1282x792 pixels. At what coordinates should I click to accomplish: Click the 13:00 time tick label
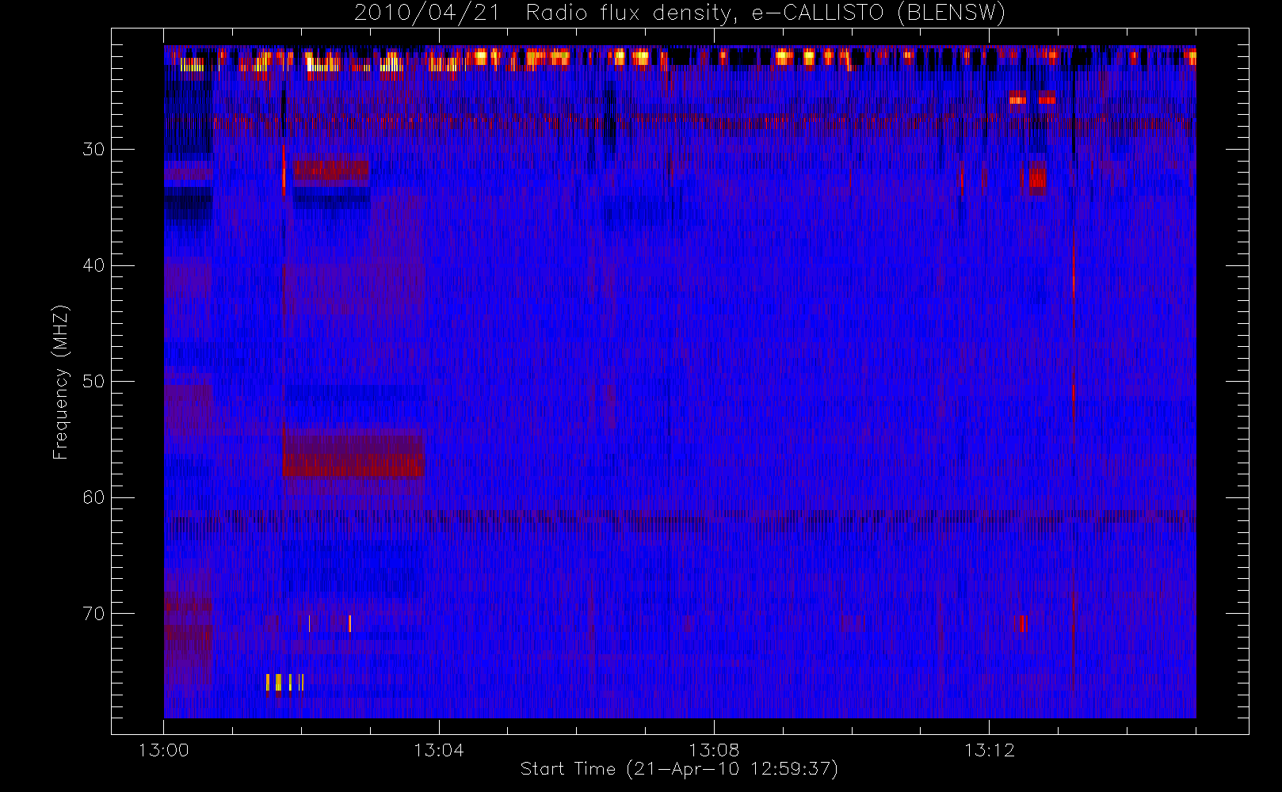click(163, 750)
